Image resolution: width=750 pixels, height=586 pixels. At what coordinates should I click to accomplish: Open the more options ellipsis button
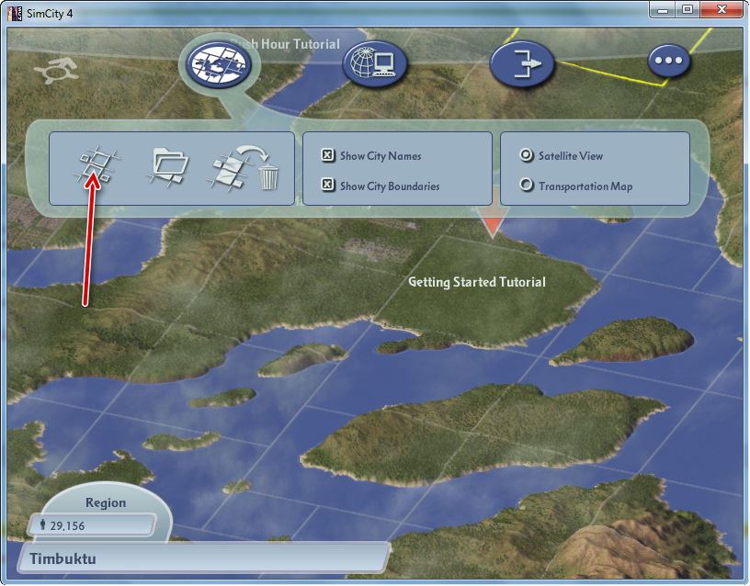pos(669,62)
